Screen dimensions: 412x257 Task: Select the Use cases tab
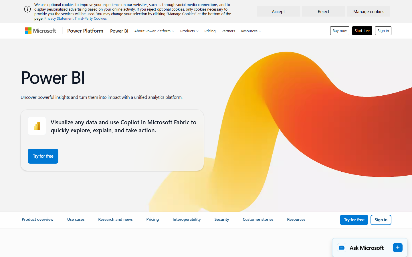[x=76, y=220]
